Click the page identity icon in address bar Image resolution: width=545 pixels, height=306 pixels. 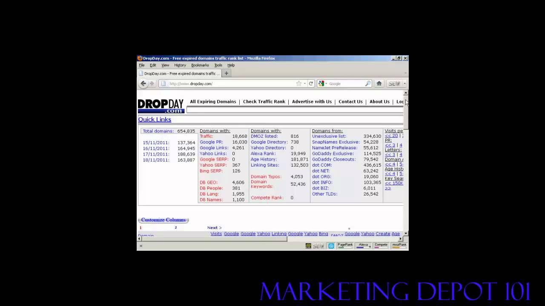tap(163, 84)
